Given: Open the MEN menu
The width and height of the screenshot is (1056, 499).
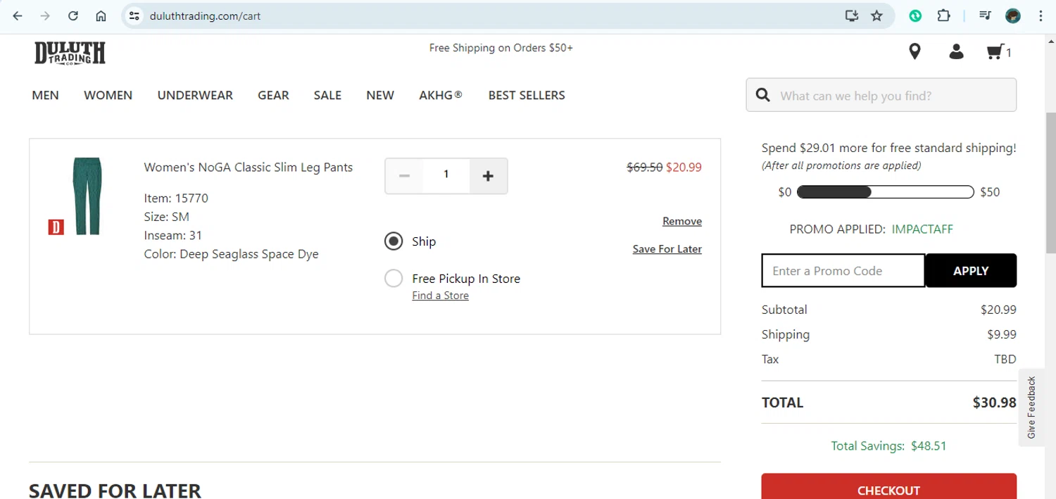Looking at the screenshot, I should pyautogui.click(x=46, y=95).
